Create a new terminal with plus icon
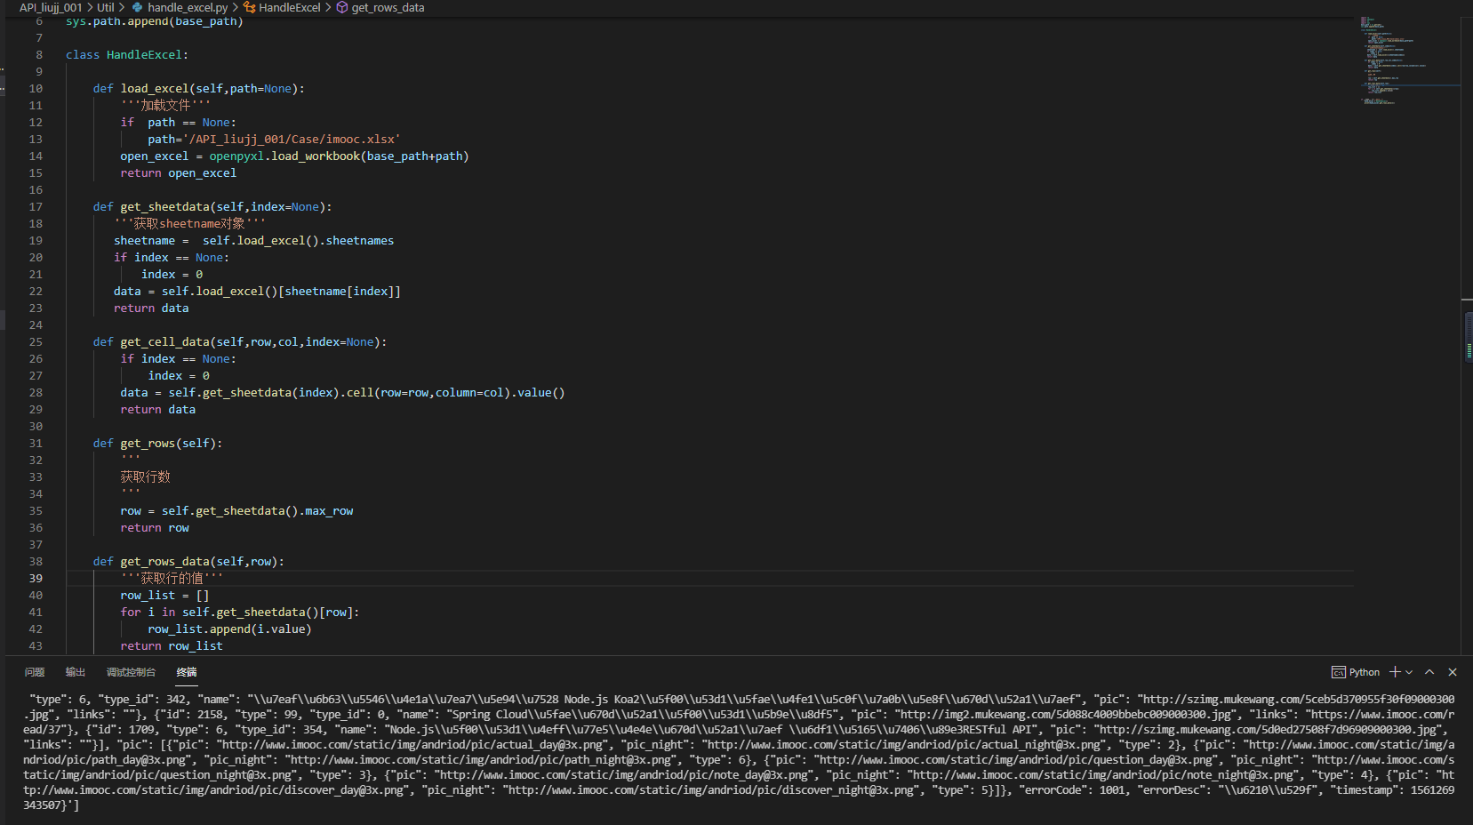 click(x=1395, y=672)
